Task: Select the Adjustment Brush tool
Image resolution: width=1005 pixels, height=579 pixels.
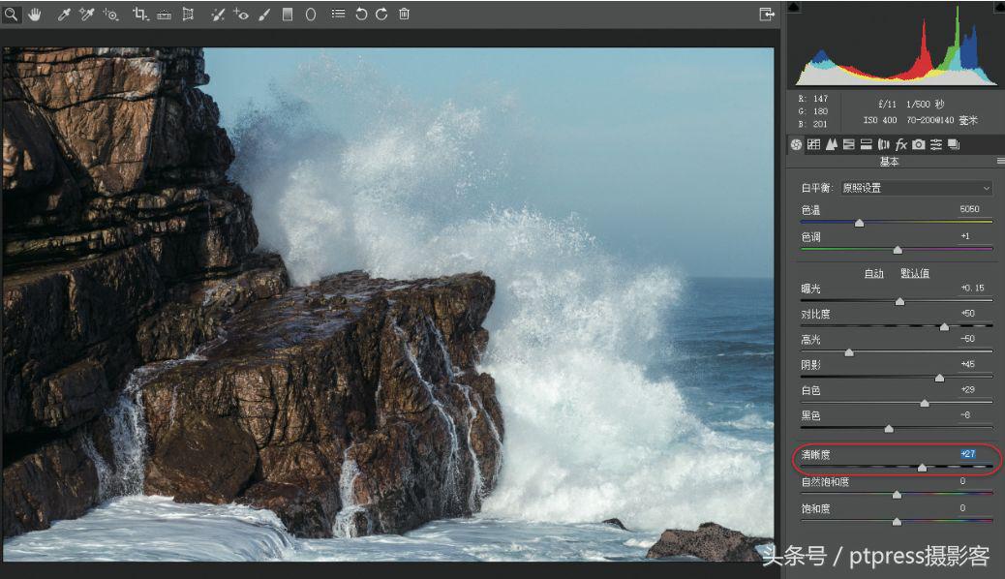Action: click(x=263, y=15)
